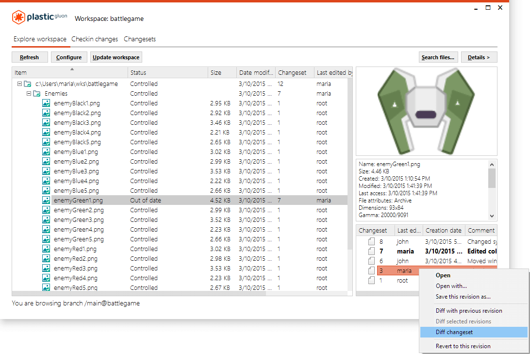Open the Changesets tab
This screenshot has width=530, height=354.
point(140,39)
